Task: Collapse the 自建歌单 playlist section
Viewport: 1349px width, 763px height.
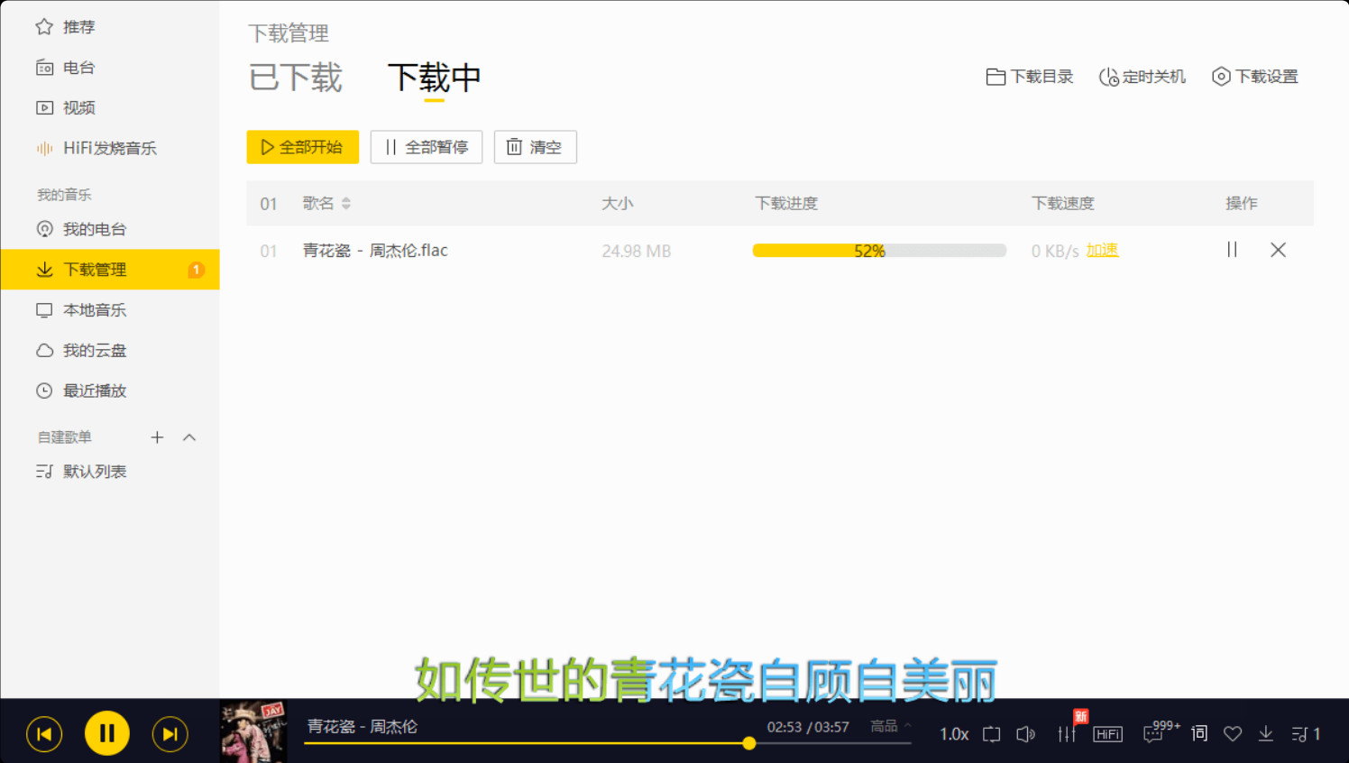Action: 189,437
